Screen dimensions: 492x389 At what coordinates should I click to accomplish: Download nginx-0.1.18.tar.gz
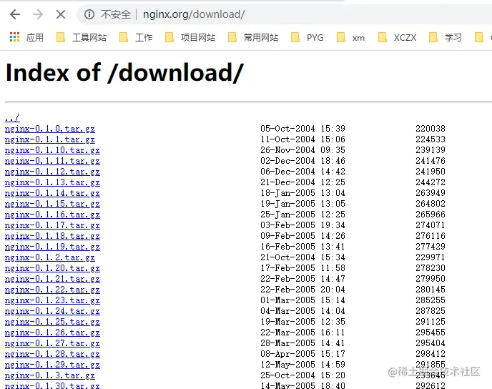pos(52,236)
